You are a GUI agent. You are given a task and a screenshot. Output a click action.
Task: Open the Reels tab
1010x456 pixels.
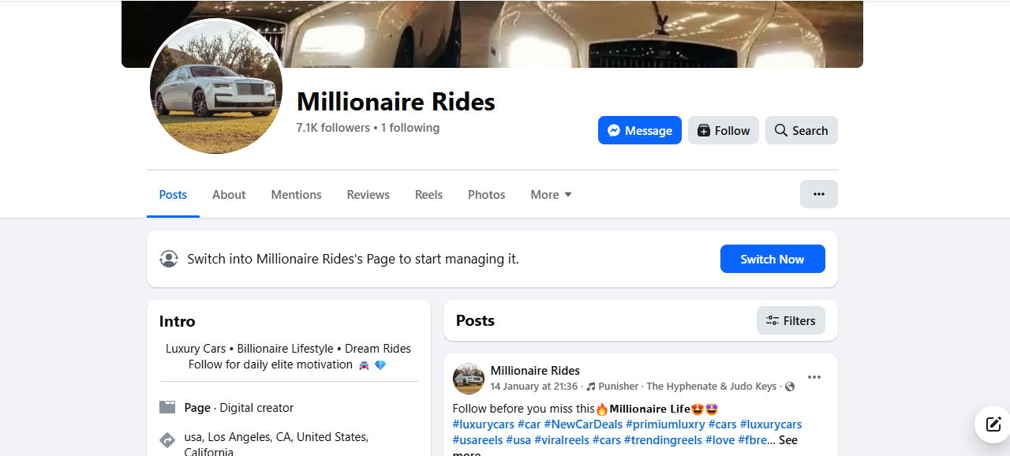428,195
